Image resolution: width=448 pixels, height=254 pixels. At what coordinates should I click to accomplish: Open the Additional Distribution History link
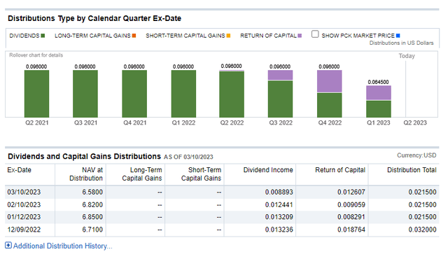point(62,246)
